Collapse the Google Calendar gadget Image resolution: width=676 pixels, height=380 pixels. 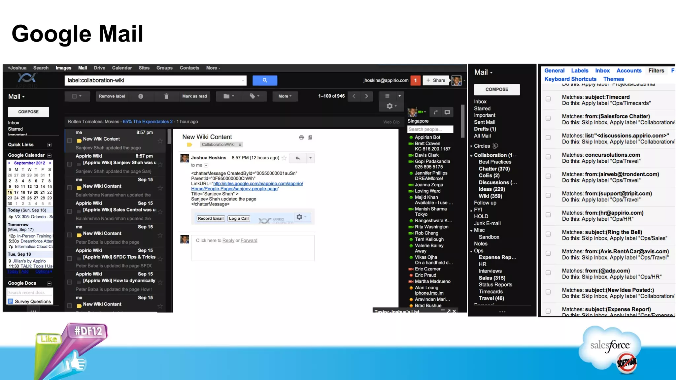pyautogui.click(x=49, y=155)
